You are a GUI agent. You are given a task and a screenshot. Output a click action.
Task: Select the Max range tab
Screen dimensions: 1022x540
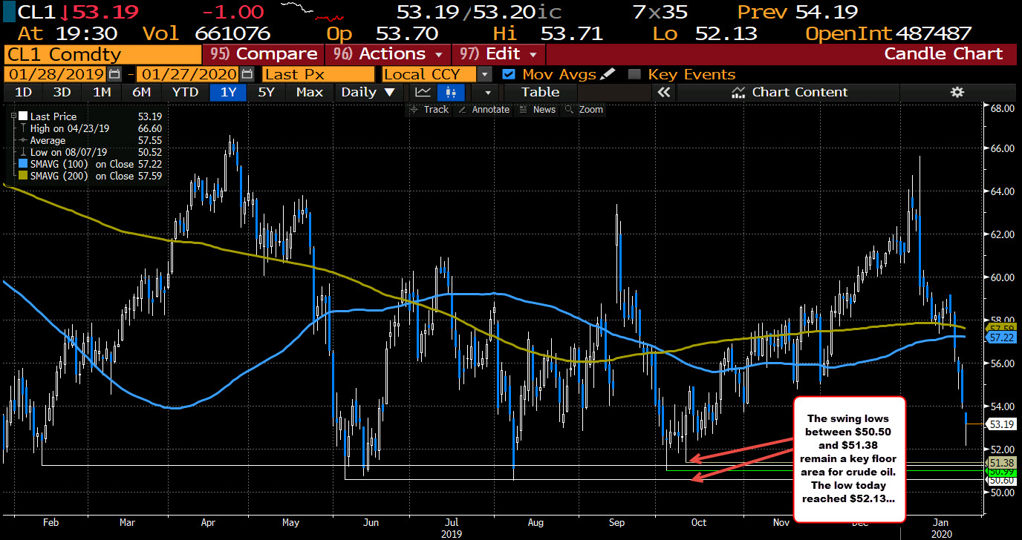pos(309,92)
